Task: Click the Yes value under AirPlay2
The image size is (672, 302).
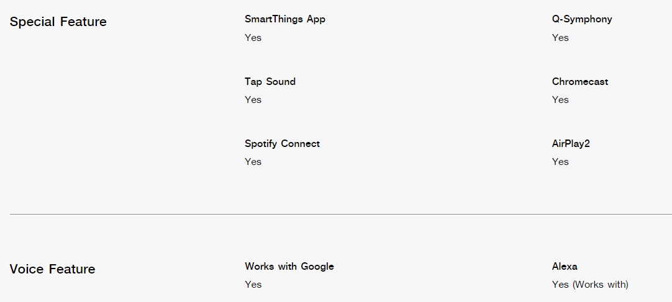Action: (x=560, y=162)
